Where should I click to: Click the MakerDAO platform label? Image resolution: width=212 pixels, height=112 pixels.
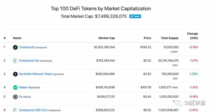click(x=34, y=88)
